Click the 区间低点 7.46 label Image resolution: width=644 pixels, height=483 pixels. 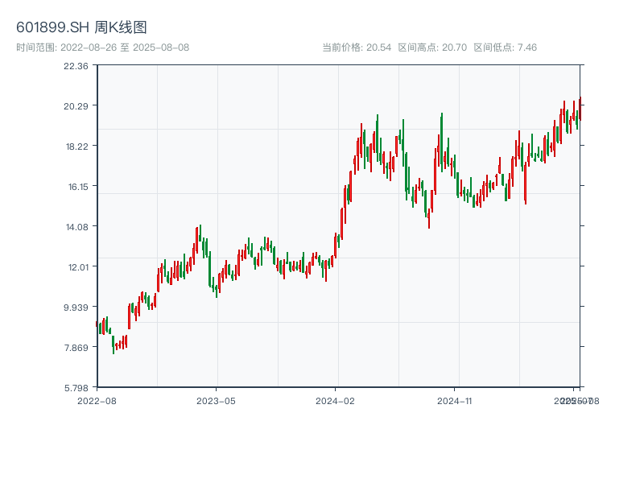click(505, 47)
